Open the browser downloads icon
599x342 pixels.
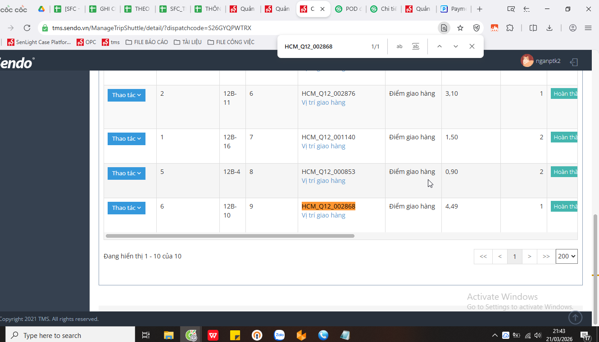(549, 28)
